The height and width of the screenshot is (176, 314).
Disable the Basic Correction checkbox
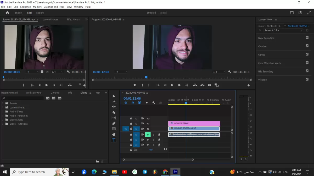click(x=307, y=38)
